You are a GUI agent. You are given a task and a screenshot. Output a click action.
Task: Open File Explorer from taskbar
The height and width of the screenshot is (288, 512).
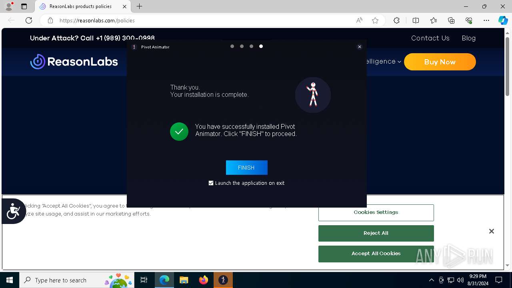(184, 280)
